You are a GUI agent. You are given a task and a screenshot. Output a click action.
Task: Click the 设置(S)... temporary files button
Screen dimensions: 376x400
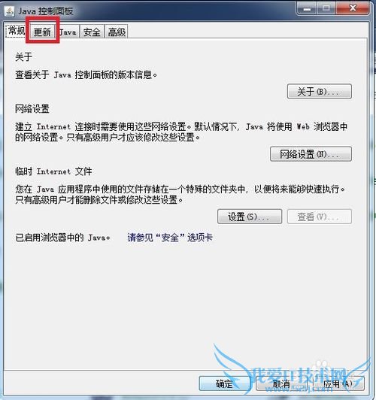tap(250, 217)
